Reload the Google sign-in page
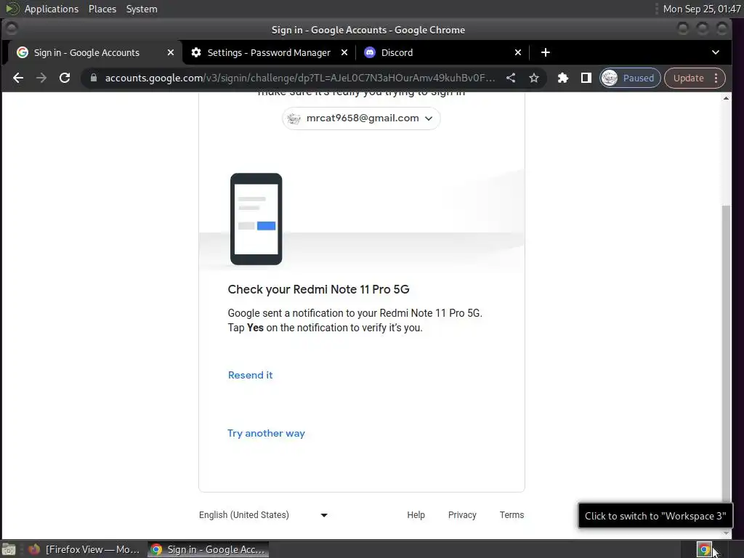744x558 pixels. click(65, 78)
